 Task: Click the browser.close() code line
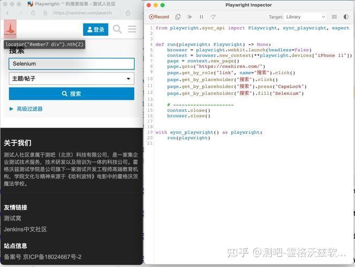pos(188,116)
